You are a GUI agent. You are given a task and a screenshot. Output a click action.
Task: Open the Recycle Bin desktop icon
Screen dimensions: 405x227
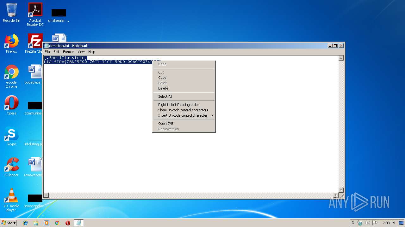coord(11,13)
